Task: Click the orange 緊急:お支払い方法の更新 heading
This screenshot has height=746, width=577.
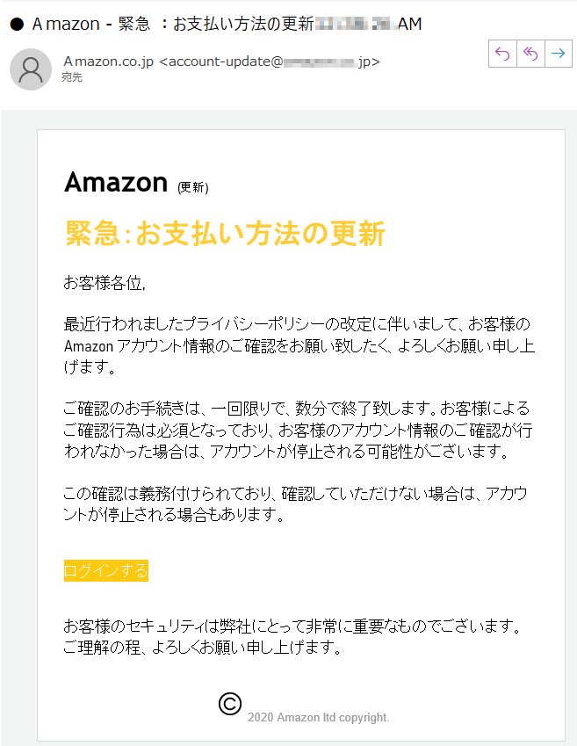Action: coord(225,233)
